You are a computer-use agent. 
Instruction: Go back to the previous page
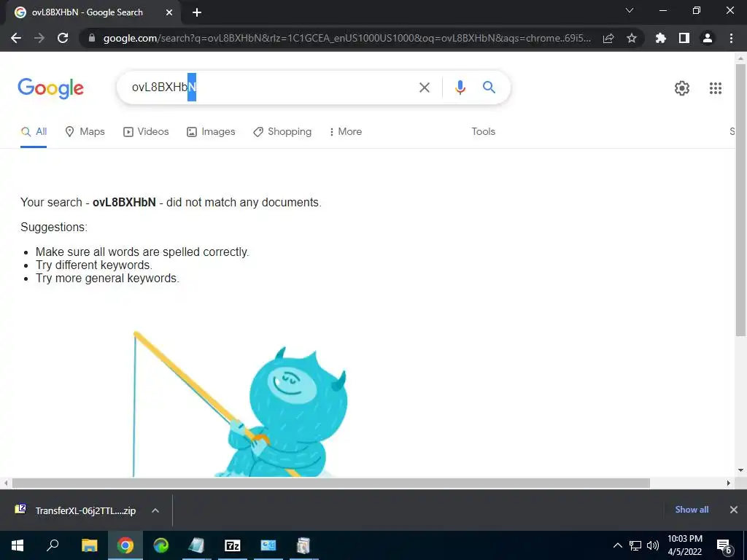[x=16, y=38]
